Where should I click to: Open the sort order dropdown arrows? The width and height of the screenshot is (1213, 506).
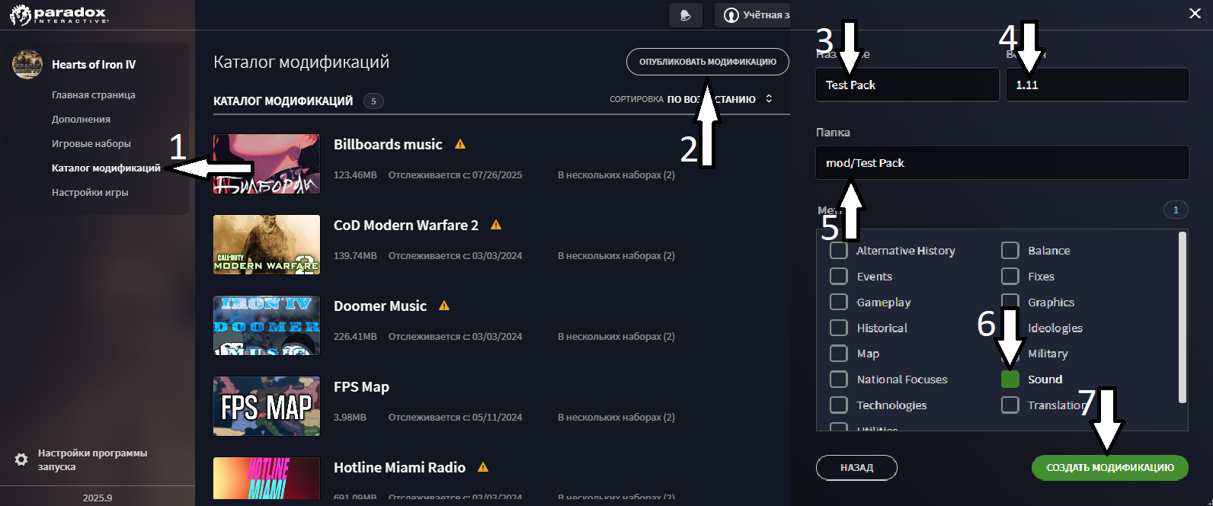(x=769, y=99)
